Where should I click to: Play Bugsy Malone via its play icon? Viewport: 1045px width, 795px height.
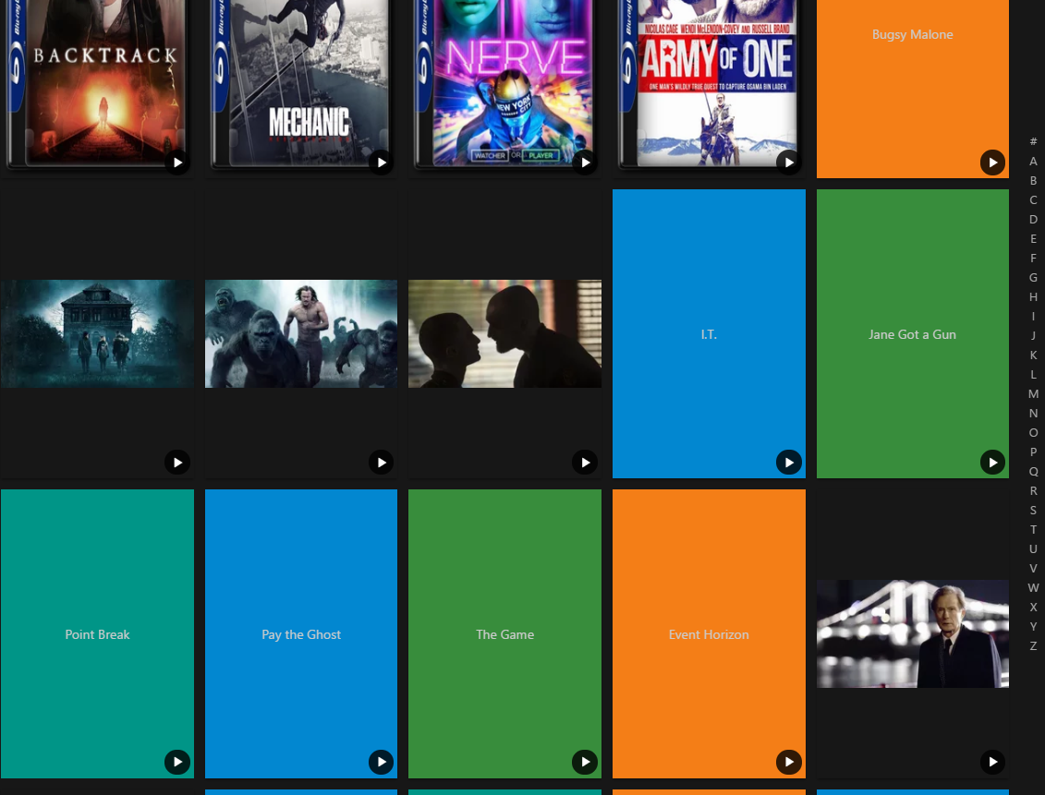pyautogui.click(x=993, y=163)
